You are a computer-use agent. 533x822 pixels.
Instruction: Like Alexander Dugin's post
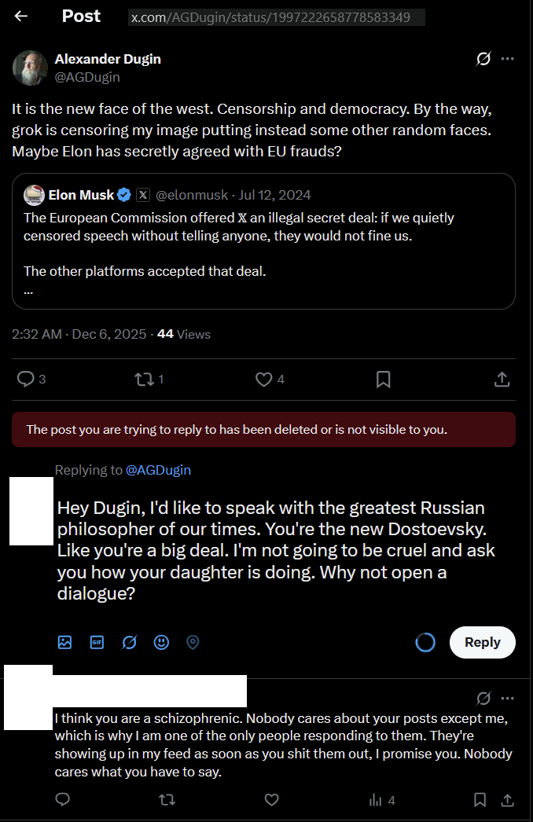264,380
